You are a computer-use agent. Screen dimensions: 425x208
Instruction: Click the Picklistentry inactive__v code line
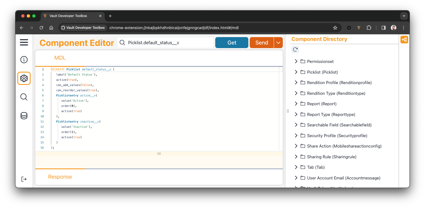point(78,121)
